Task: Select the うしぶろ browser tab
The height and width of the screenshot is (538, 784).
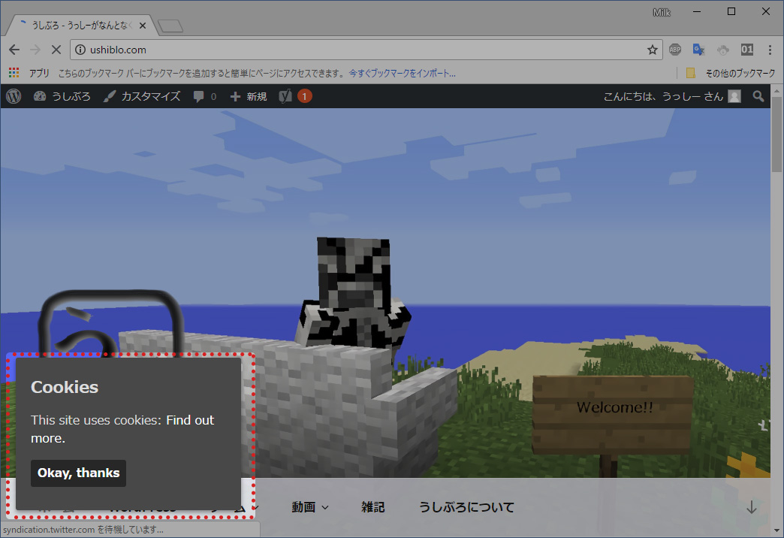Action: coord(80,25)
